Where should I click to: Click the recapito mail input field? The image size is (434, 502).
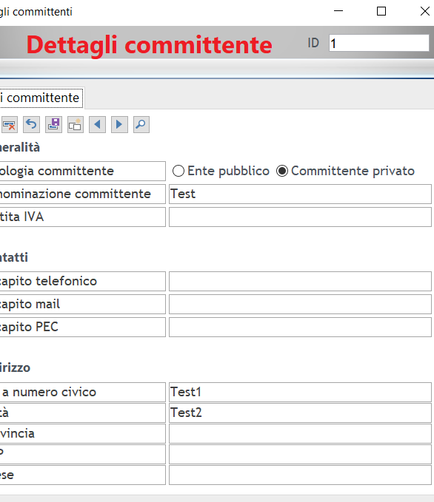300,304
